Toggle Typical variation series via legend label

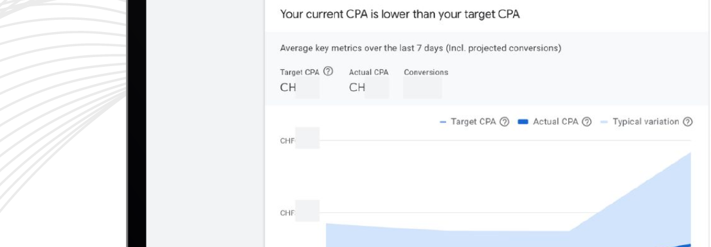pyautogui.click(x=645, y=122)
